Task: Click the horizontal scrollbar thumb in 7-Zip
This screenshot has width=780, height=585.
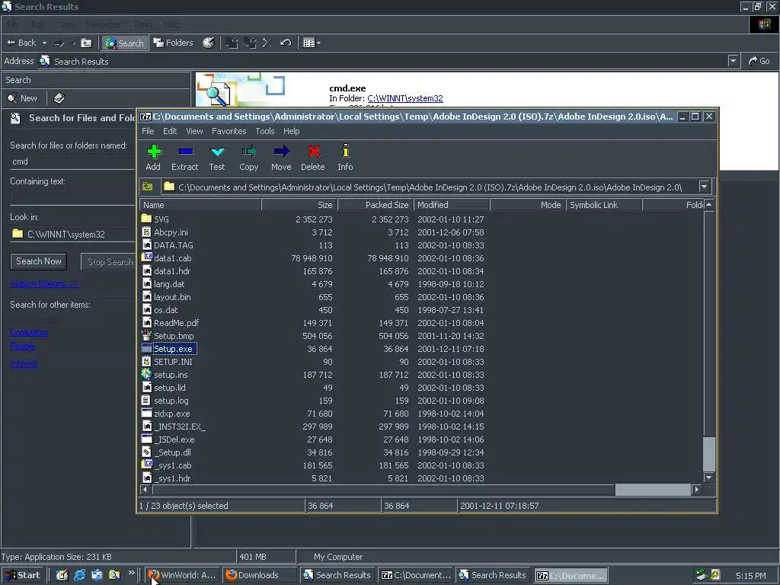Action: [x=653, y=490]
